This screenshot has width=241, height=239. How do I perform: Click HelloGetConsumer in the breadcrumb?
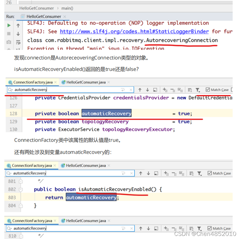coord(37,8)
